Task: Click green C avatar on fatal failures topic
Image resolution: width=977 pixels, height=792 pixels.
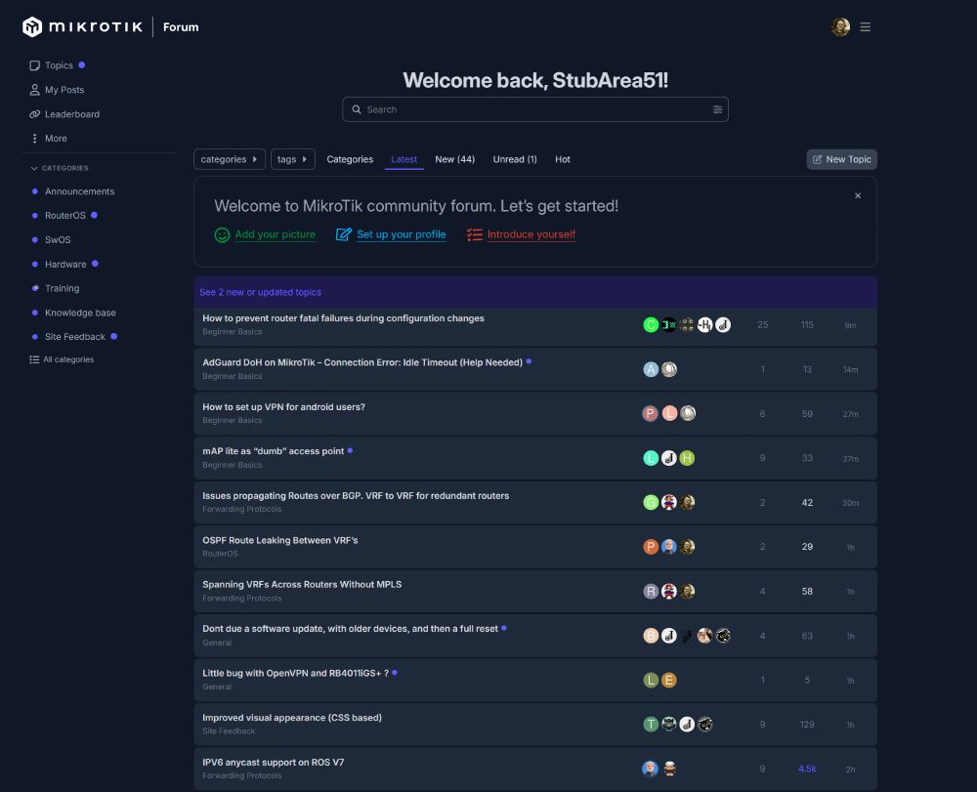Action: pos(651,325)
